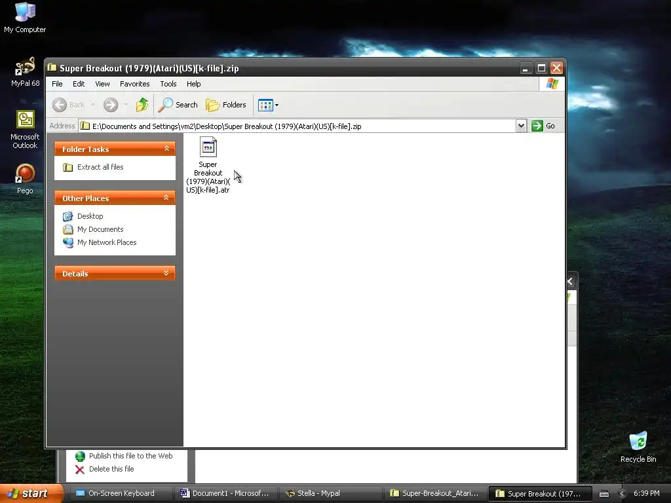Collapse the Other Places panel
Image resolution: width=671 pixels, height=503 pixels.
166,198
